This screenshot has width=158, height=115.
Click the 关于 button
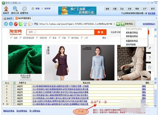click(x=145, y=9)
